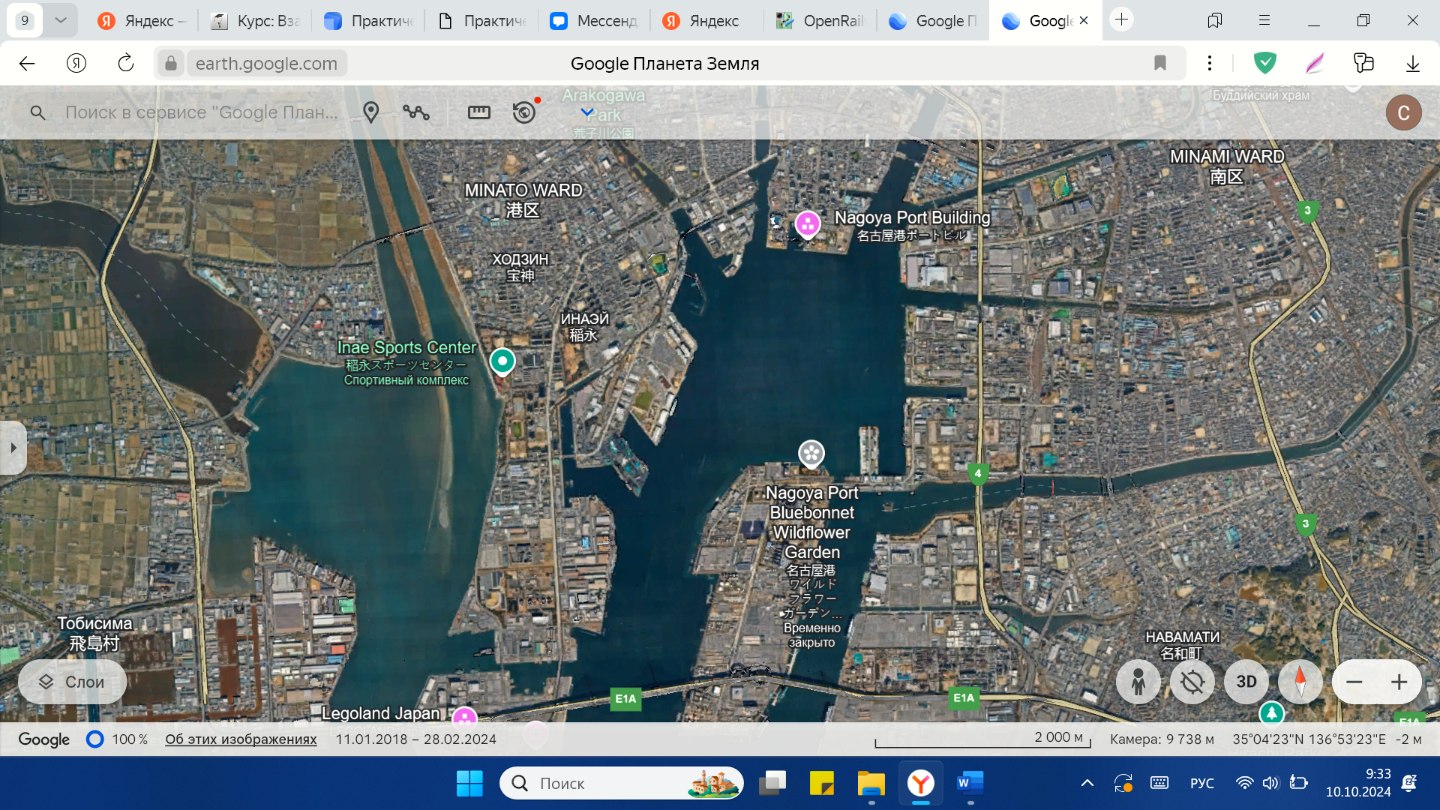Viewport: 1440px width, 810px height.
Task: Open the pink feather extension icon
Action: coord(1315,64)
